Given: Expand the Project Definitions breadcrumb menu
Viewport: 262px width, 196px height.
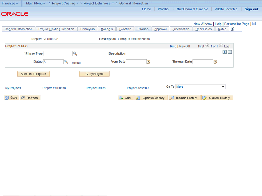Looking at the screenshot, I should [x=99, y=3].
